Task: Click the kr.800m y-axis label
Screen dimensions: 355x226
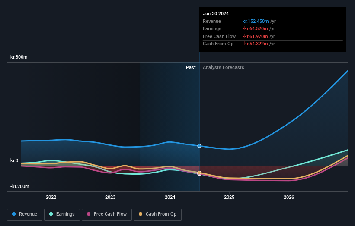Action: [x=19, y=57]
